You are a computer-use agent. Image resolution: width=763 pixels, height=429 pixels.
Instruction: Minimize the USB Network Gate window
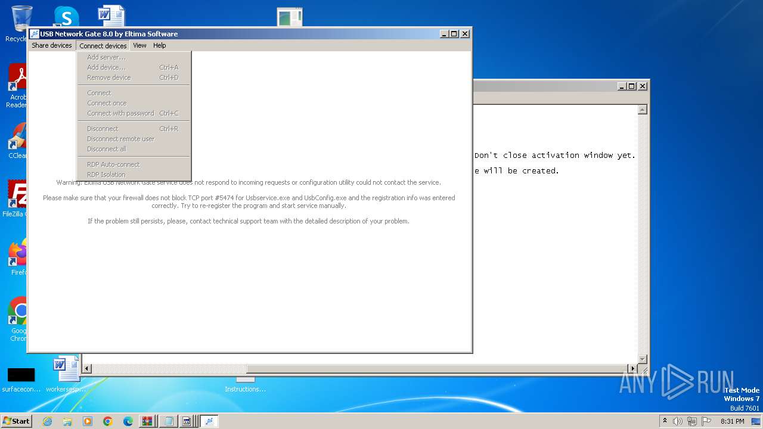point(445,34)
